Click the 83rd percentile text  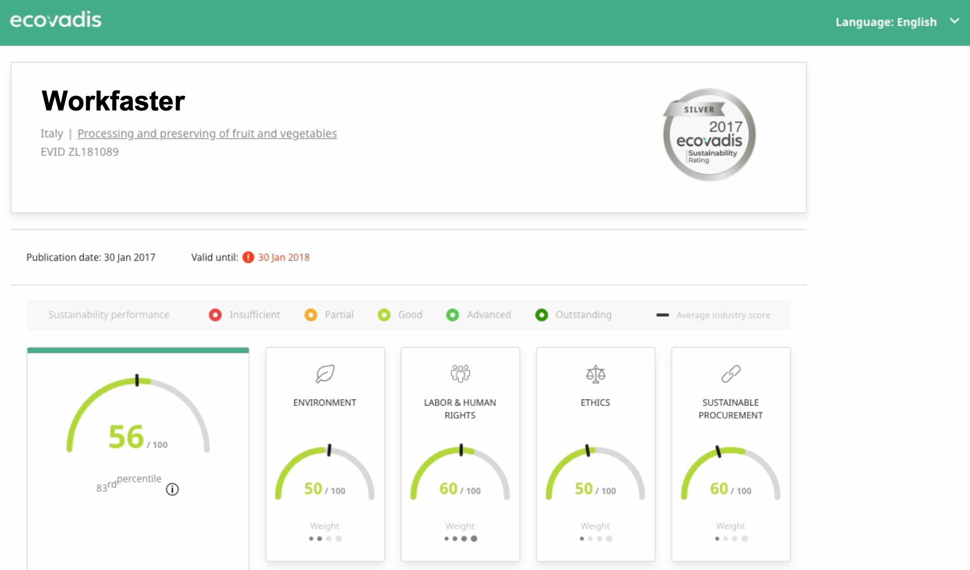(x=129, y=483)
